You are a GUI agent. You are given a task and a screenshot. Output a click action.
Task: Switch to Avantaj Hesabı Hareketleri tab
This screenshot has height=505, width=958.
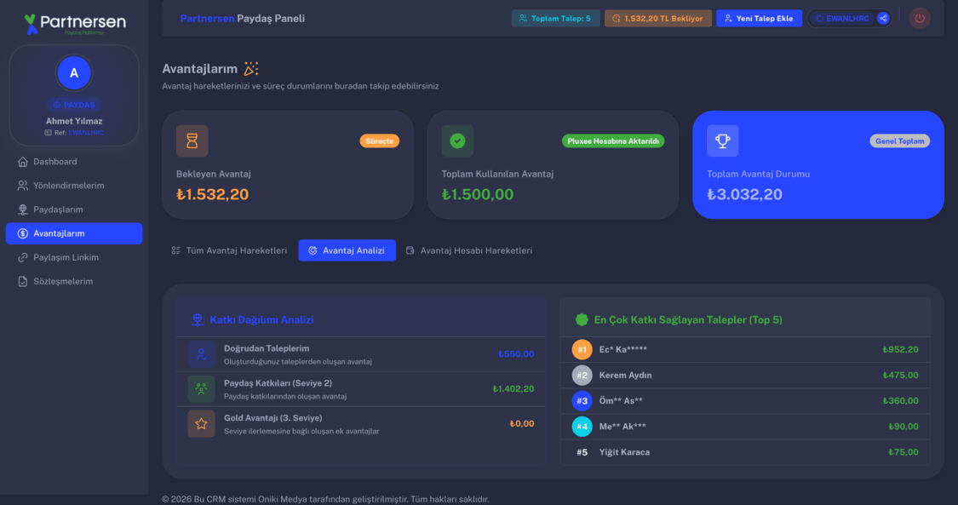click(x=469, y=250)
